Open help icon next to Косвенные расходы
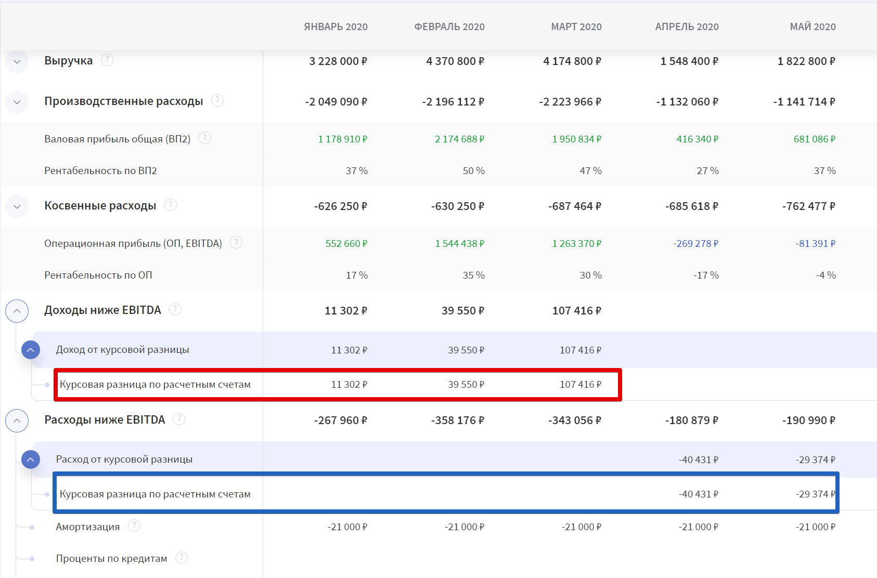Image resolution: width=877 pixels, height=578 pixels. (x=171, y=205)
